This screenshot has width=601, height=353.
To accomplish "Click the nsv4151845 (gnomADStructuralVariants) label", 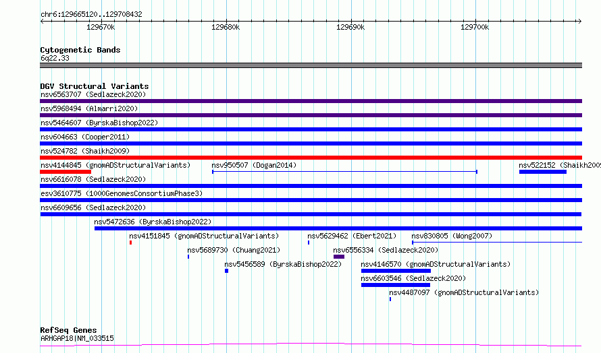I will tap(204, 236).
